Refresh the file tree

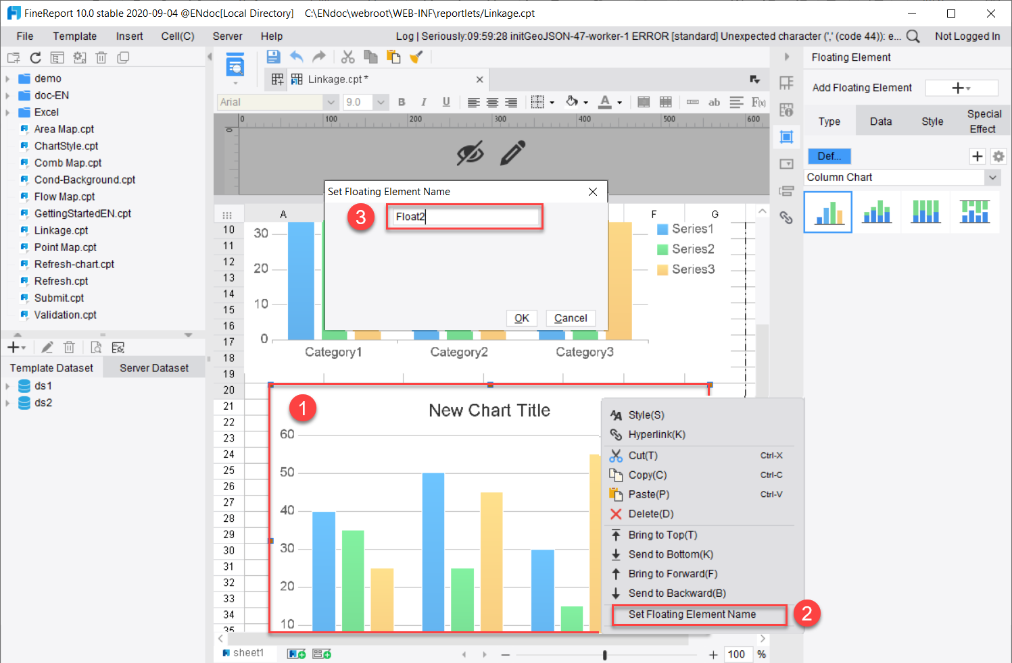[x=36, y=58]
